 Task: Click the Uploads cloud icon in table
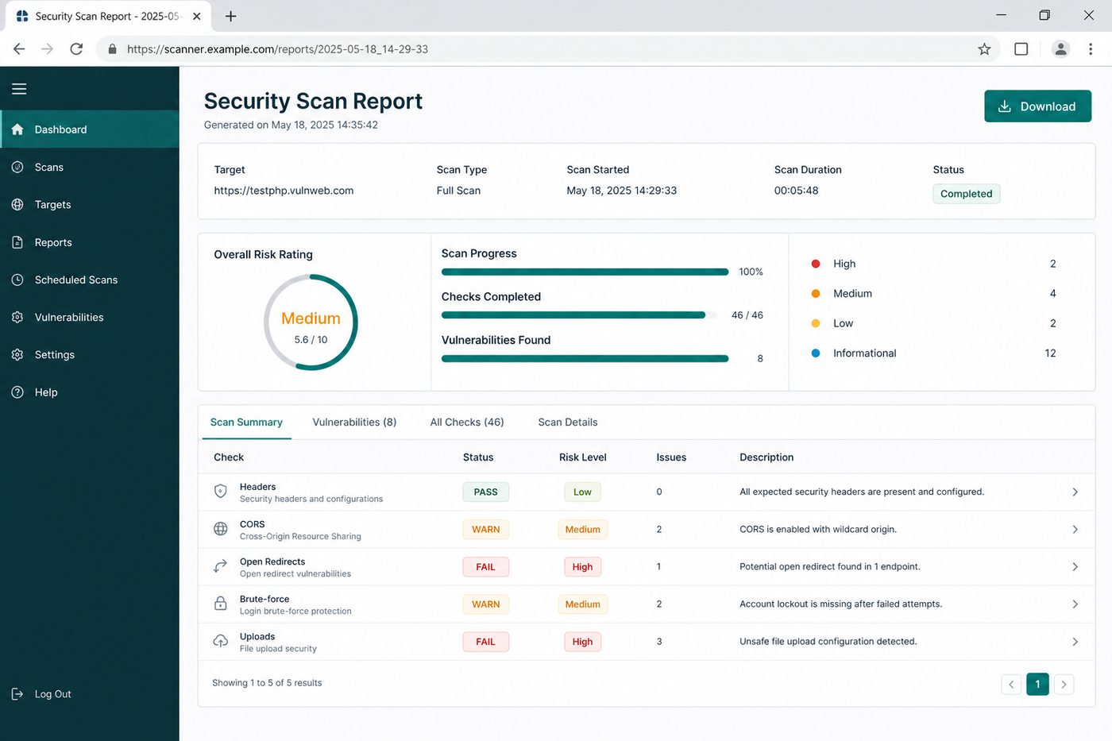(221, 642)
